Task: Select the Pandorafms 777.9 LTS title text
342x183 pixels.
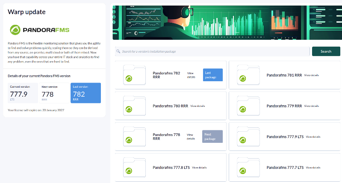Action: click(285, 137)
